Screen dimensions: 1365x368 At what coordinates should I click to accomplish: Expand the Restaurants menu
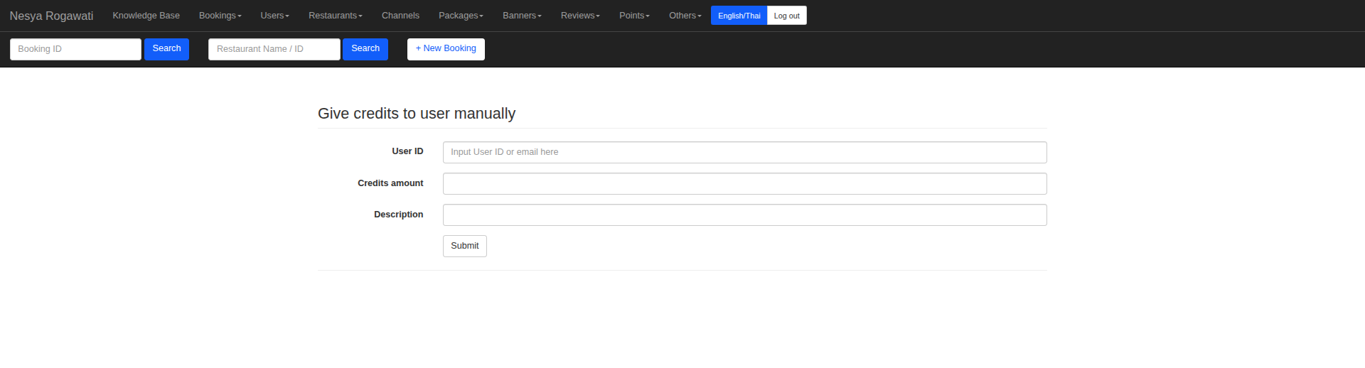pyautogui.click(x=335, y=16)
